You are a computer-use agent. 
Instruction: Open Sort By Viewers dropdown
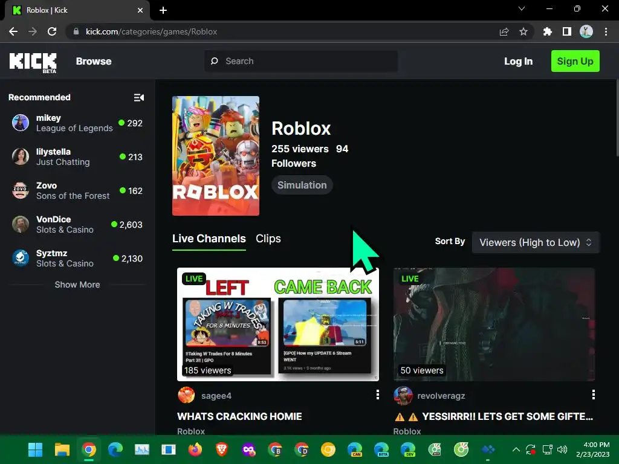(536, 242)
